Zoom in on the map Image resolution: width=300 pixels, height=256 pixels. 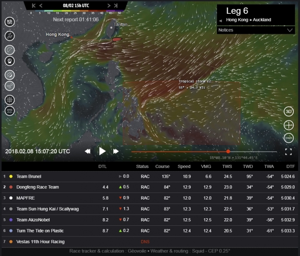click(288, 125)
